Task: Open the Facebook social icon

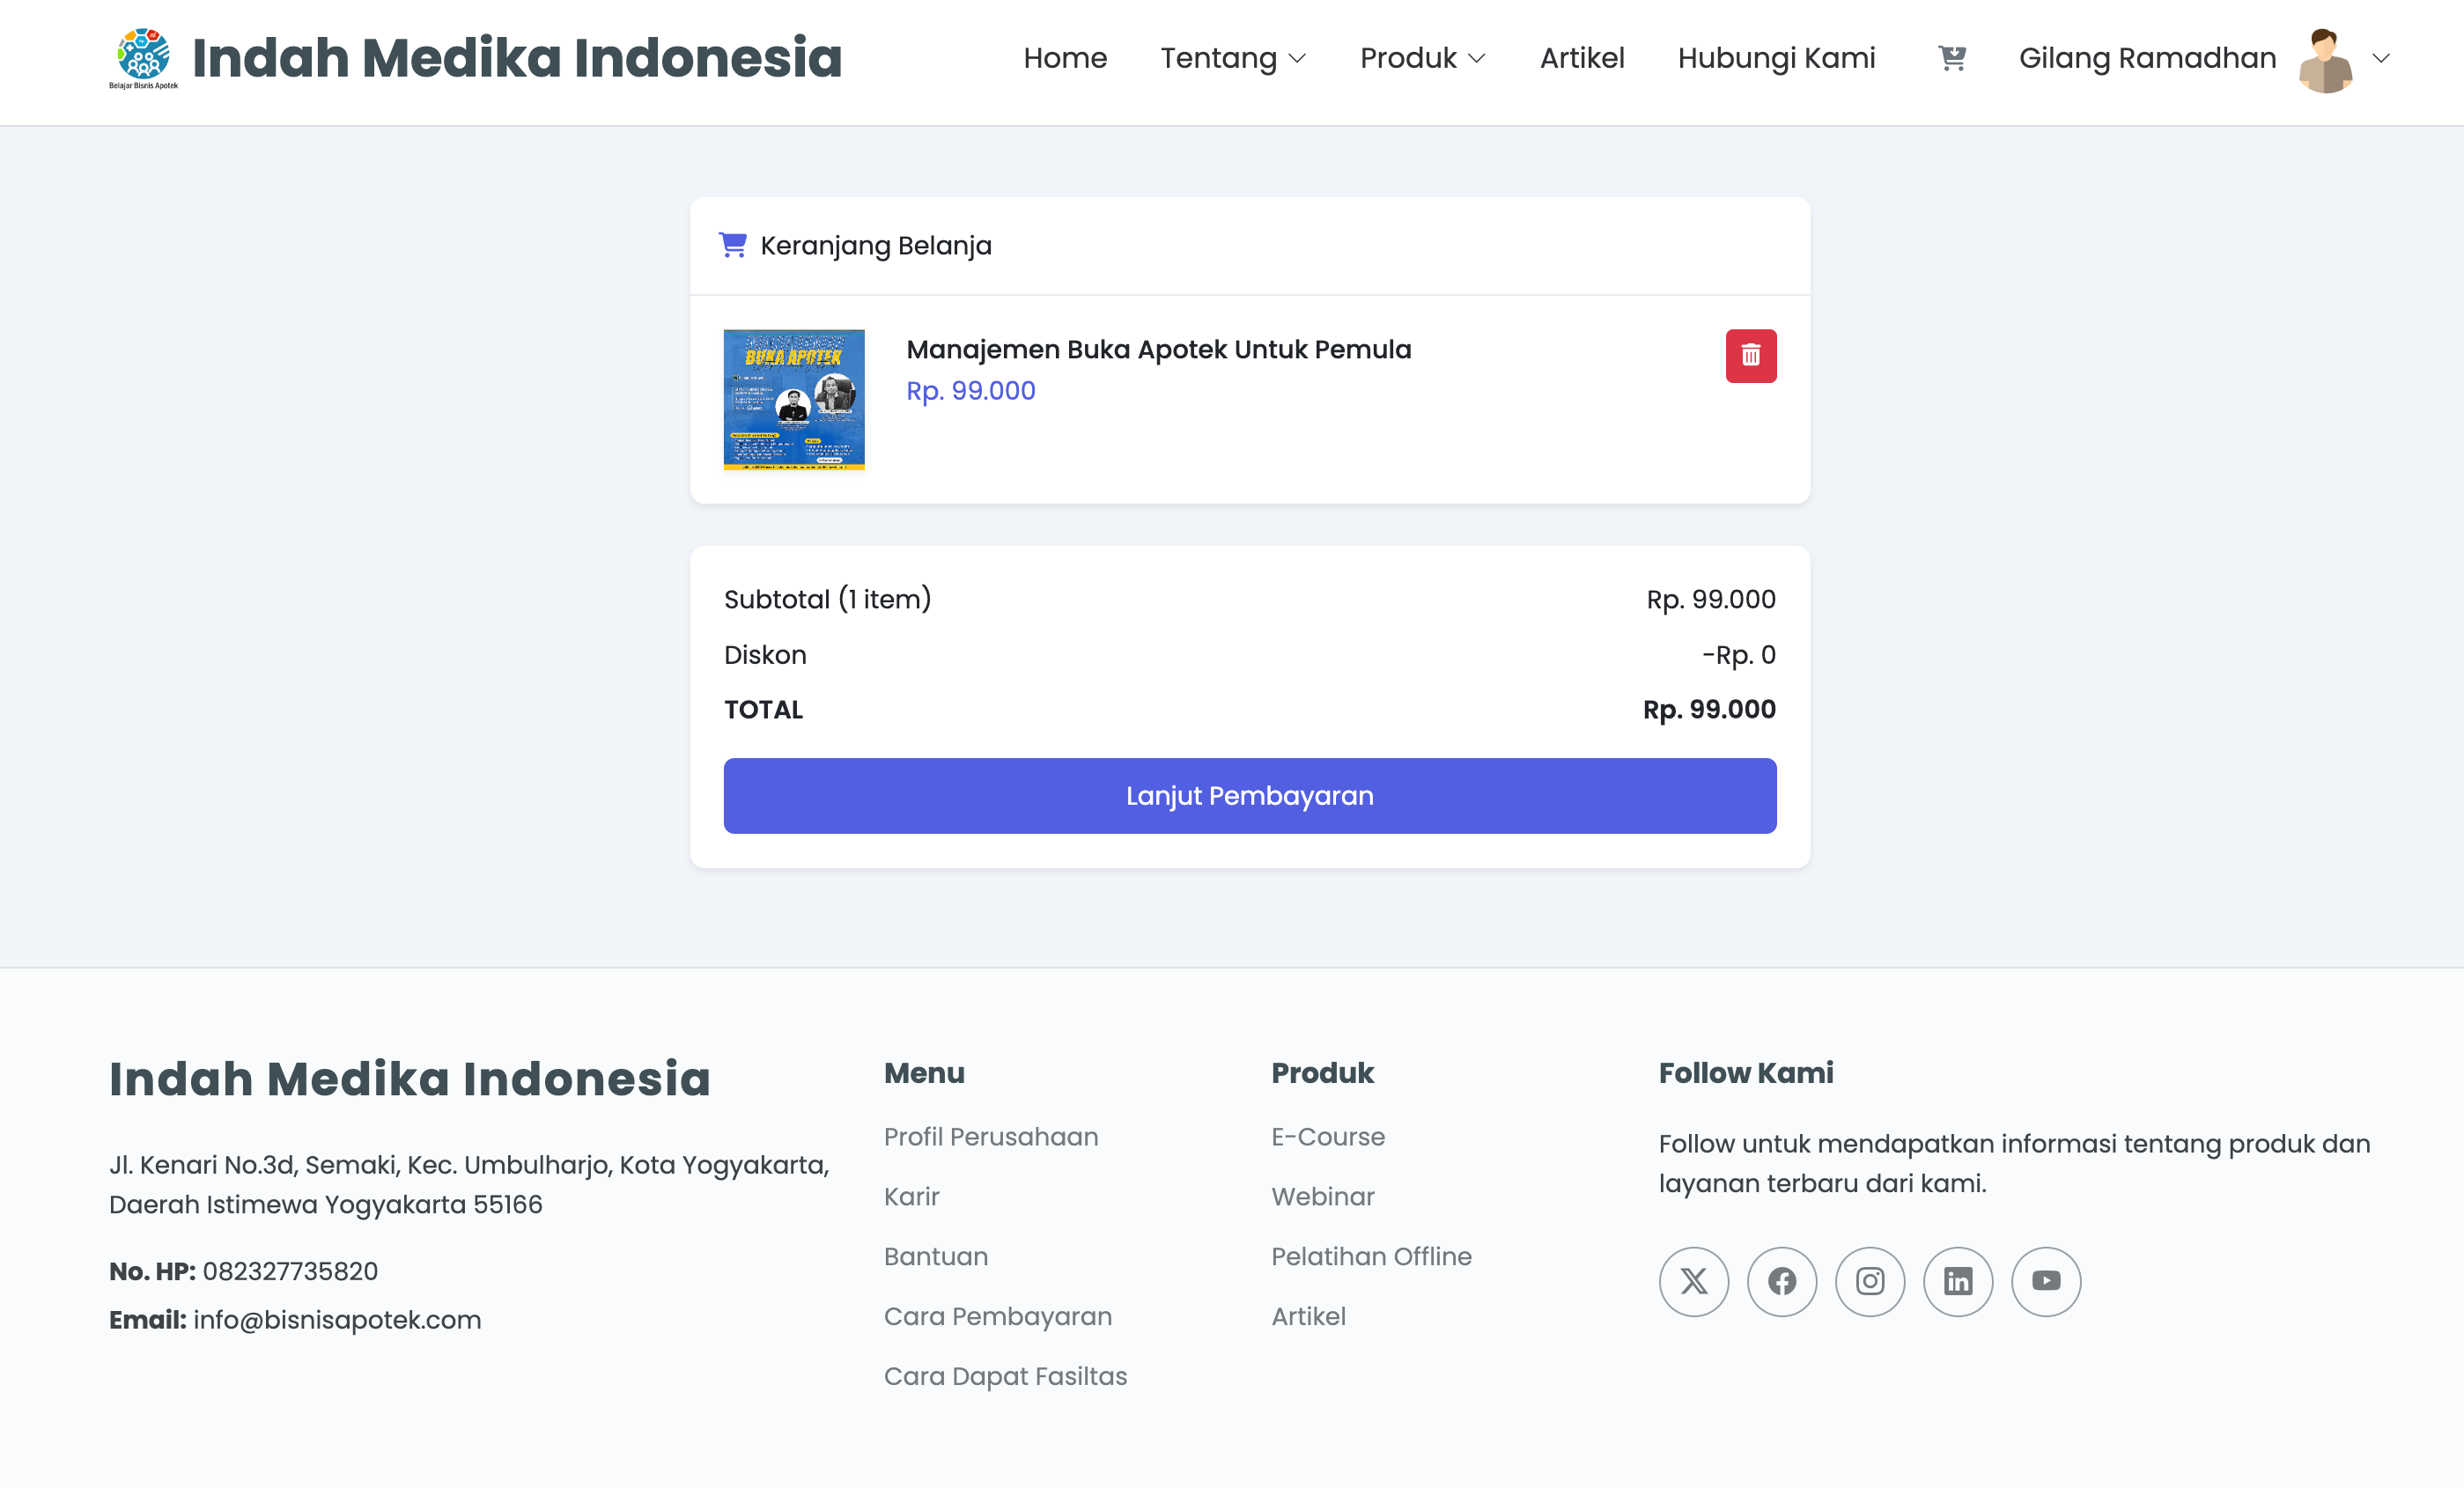Action: tap(1781, 1281)
